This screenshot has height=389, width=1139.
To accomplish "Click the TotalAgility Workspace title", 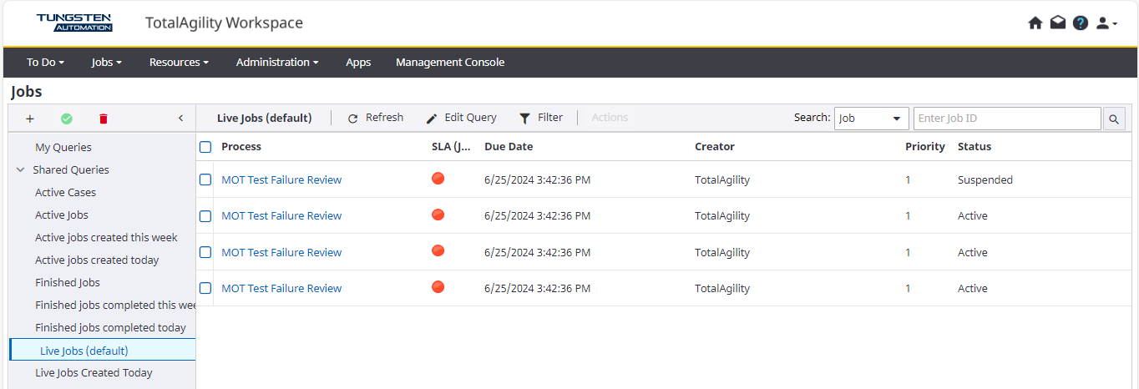I will coord(224,23).
